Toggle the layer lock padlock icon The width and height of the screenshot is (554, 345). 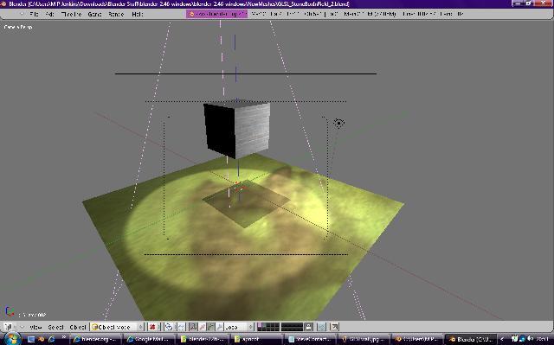click(x=308, y=327)
